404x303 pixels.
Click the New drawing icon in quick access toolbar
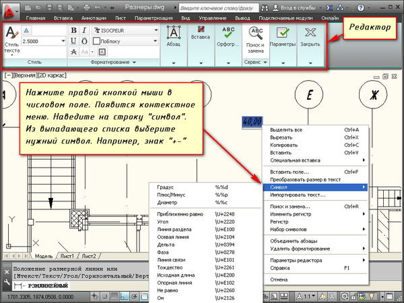[28, 7]
